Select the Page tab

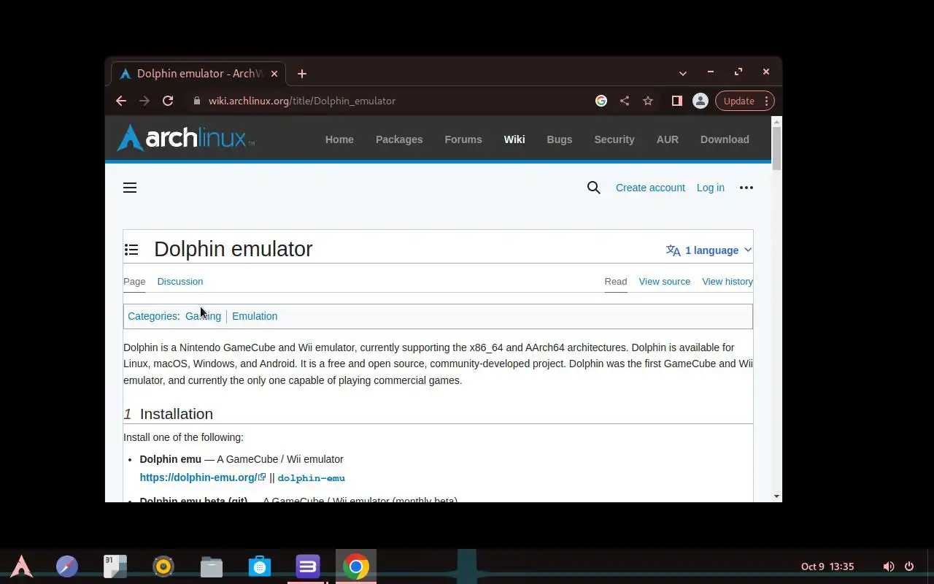point(134,281)
